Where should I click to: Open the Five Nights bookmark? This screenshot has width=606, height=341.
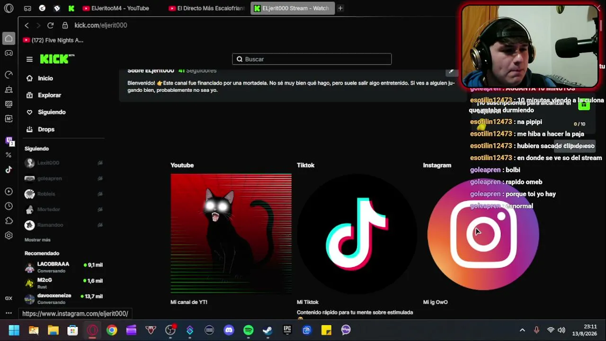(53, 40)
